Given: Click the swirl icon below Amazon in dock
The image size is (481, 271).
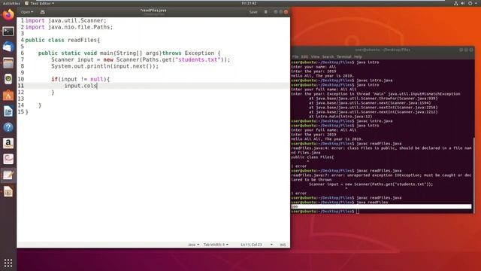Looking at the screenshot, I should [x=8, y=159].
